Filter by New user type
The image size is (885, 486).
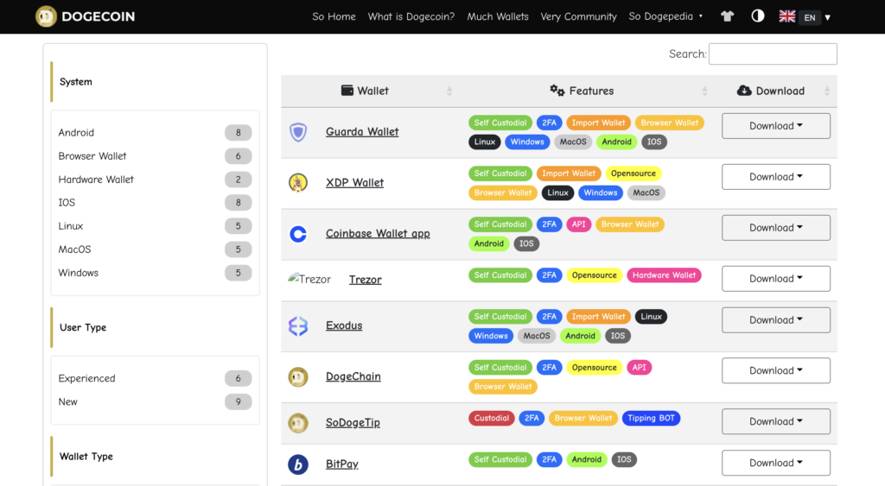(x=155, y=402)
